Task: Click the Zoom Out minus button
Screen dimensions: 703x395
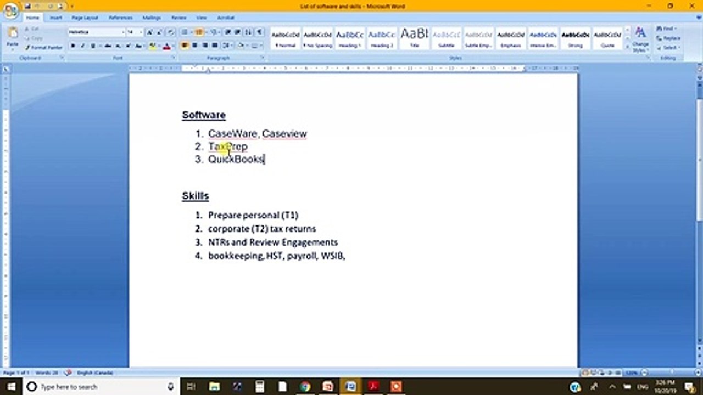Action: 643,373
